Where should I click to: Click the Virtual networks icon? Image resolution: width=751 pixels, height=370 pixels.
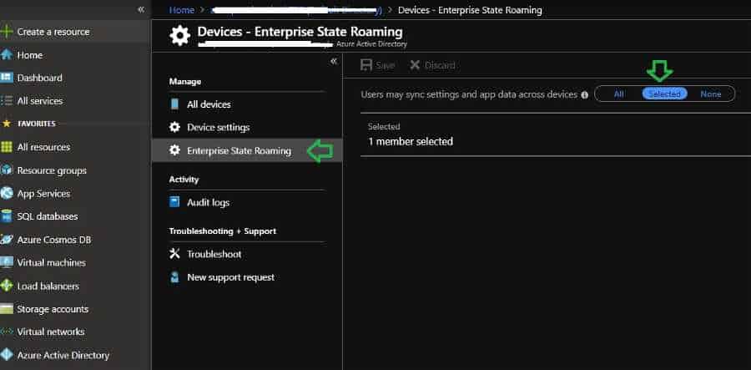[x=7, y=332]
